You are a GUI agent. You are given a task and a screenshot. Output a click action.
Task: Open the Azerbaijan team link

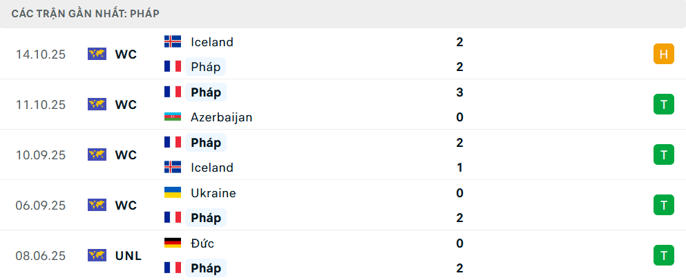pyautogui.click(x=221, y=117)
